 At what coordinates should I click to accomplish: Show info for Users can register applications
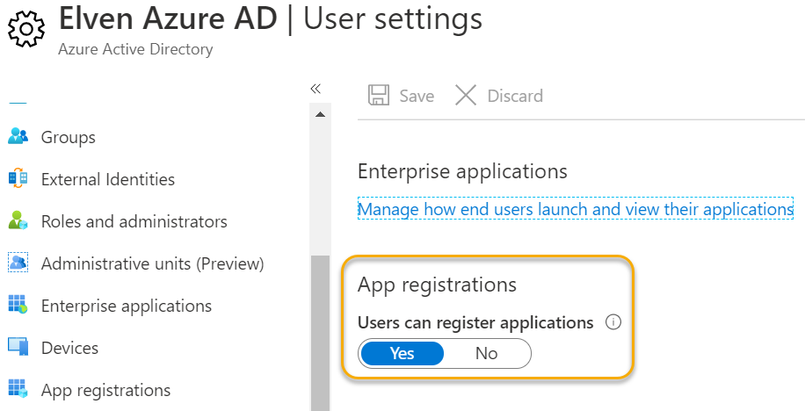[613, 322]
